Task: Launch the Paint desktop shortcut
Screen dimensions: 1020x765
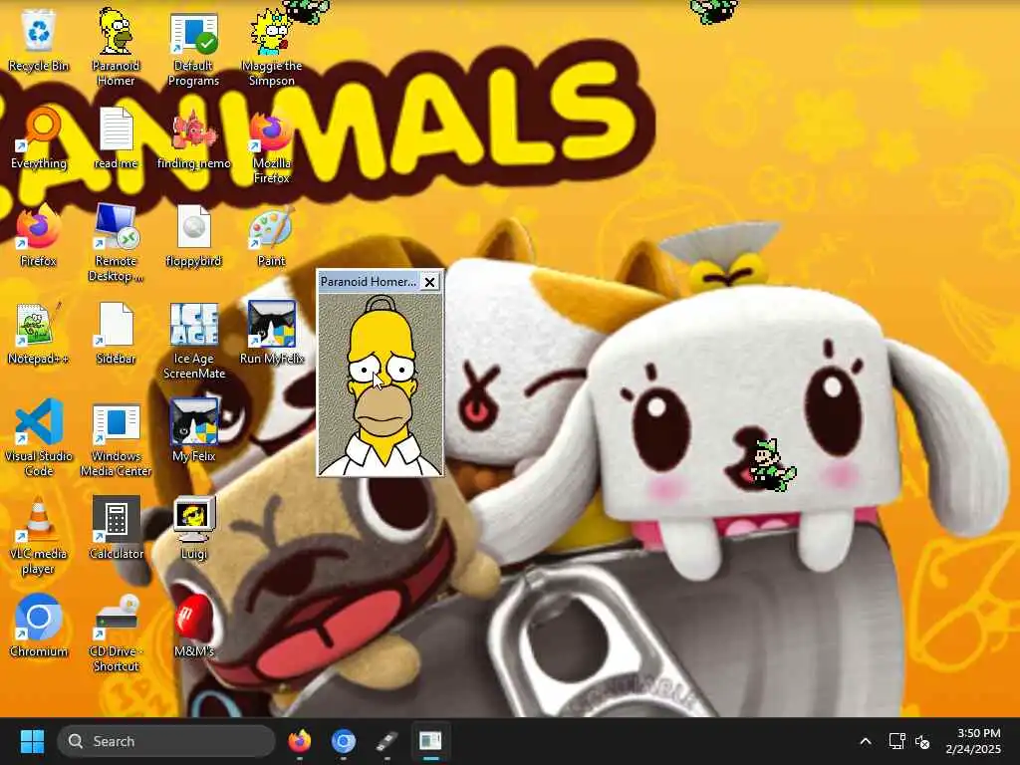Action: [x=271, y=236]
